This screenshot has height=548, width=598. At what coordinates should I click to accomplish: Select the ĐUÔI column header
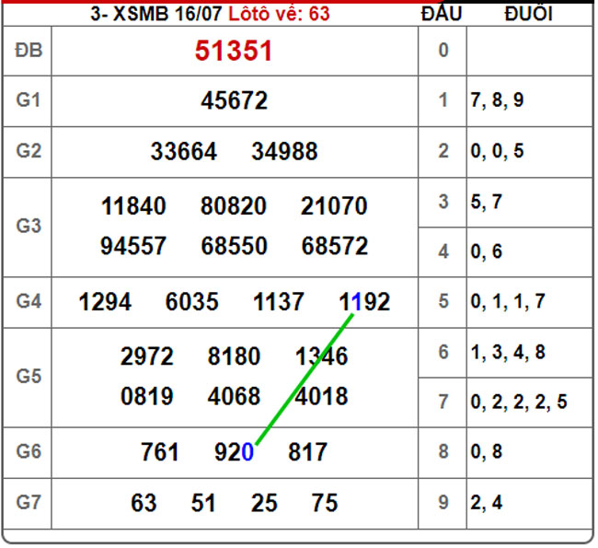coord(530,13)
